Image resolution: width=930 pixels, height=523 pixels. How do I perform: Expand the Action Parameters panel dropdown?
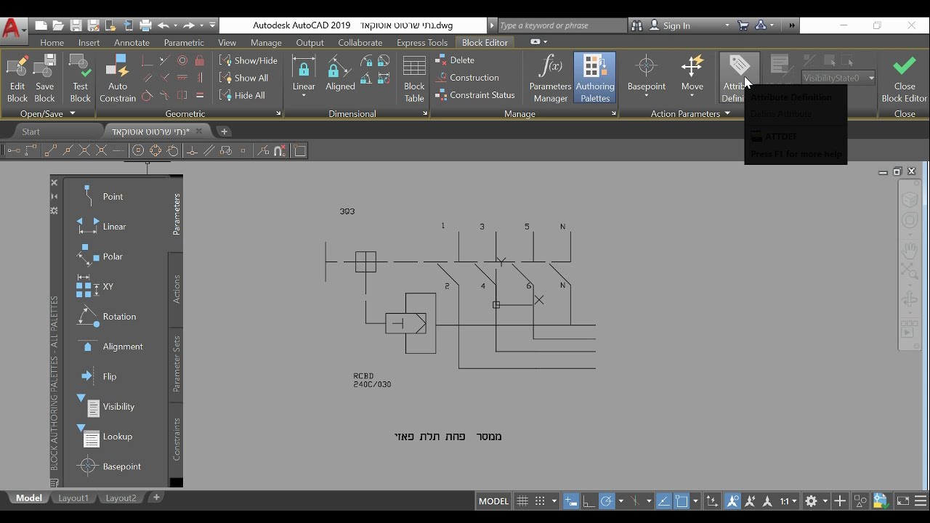click(727, 113)
